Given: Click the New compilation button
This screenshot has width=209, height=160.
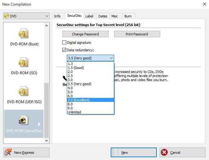Looking at the screenshot, I should coord(133,153).
